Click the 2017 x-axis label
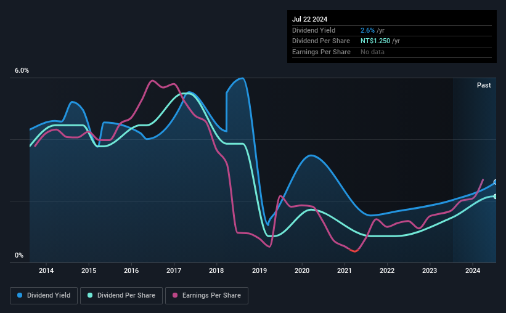The width and height of the screenshot is (506, 313). tap(174, 270)
